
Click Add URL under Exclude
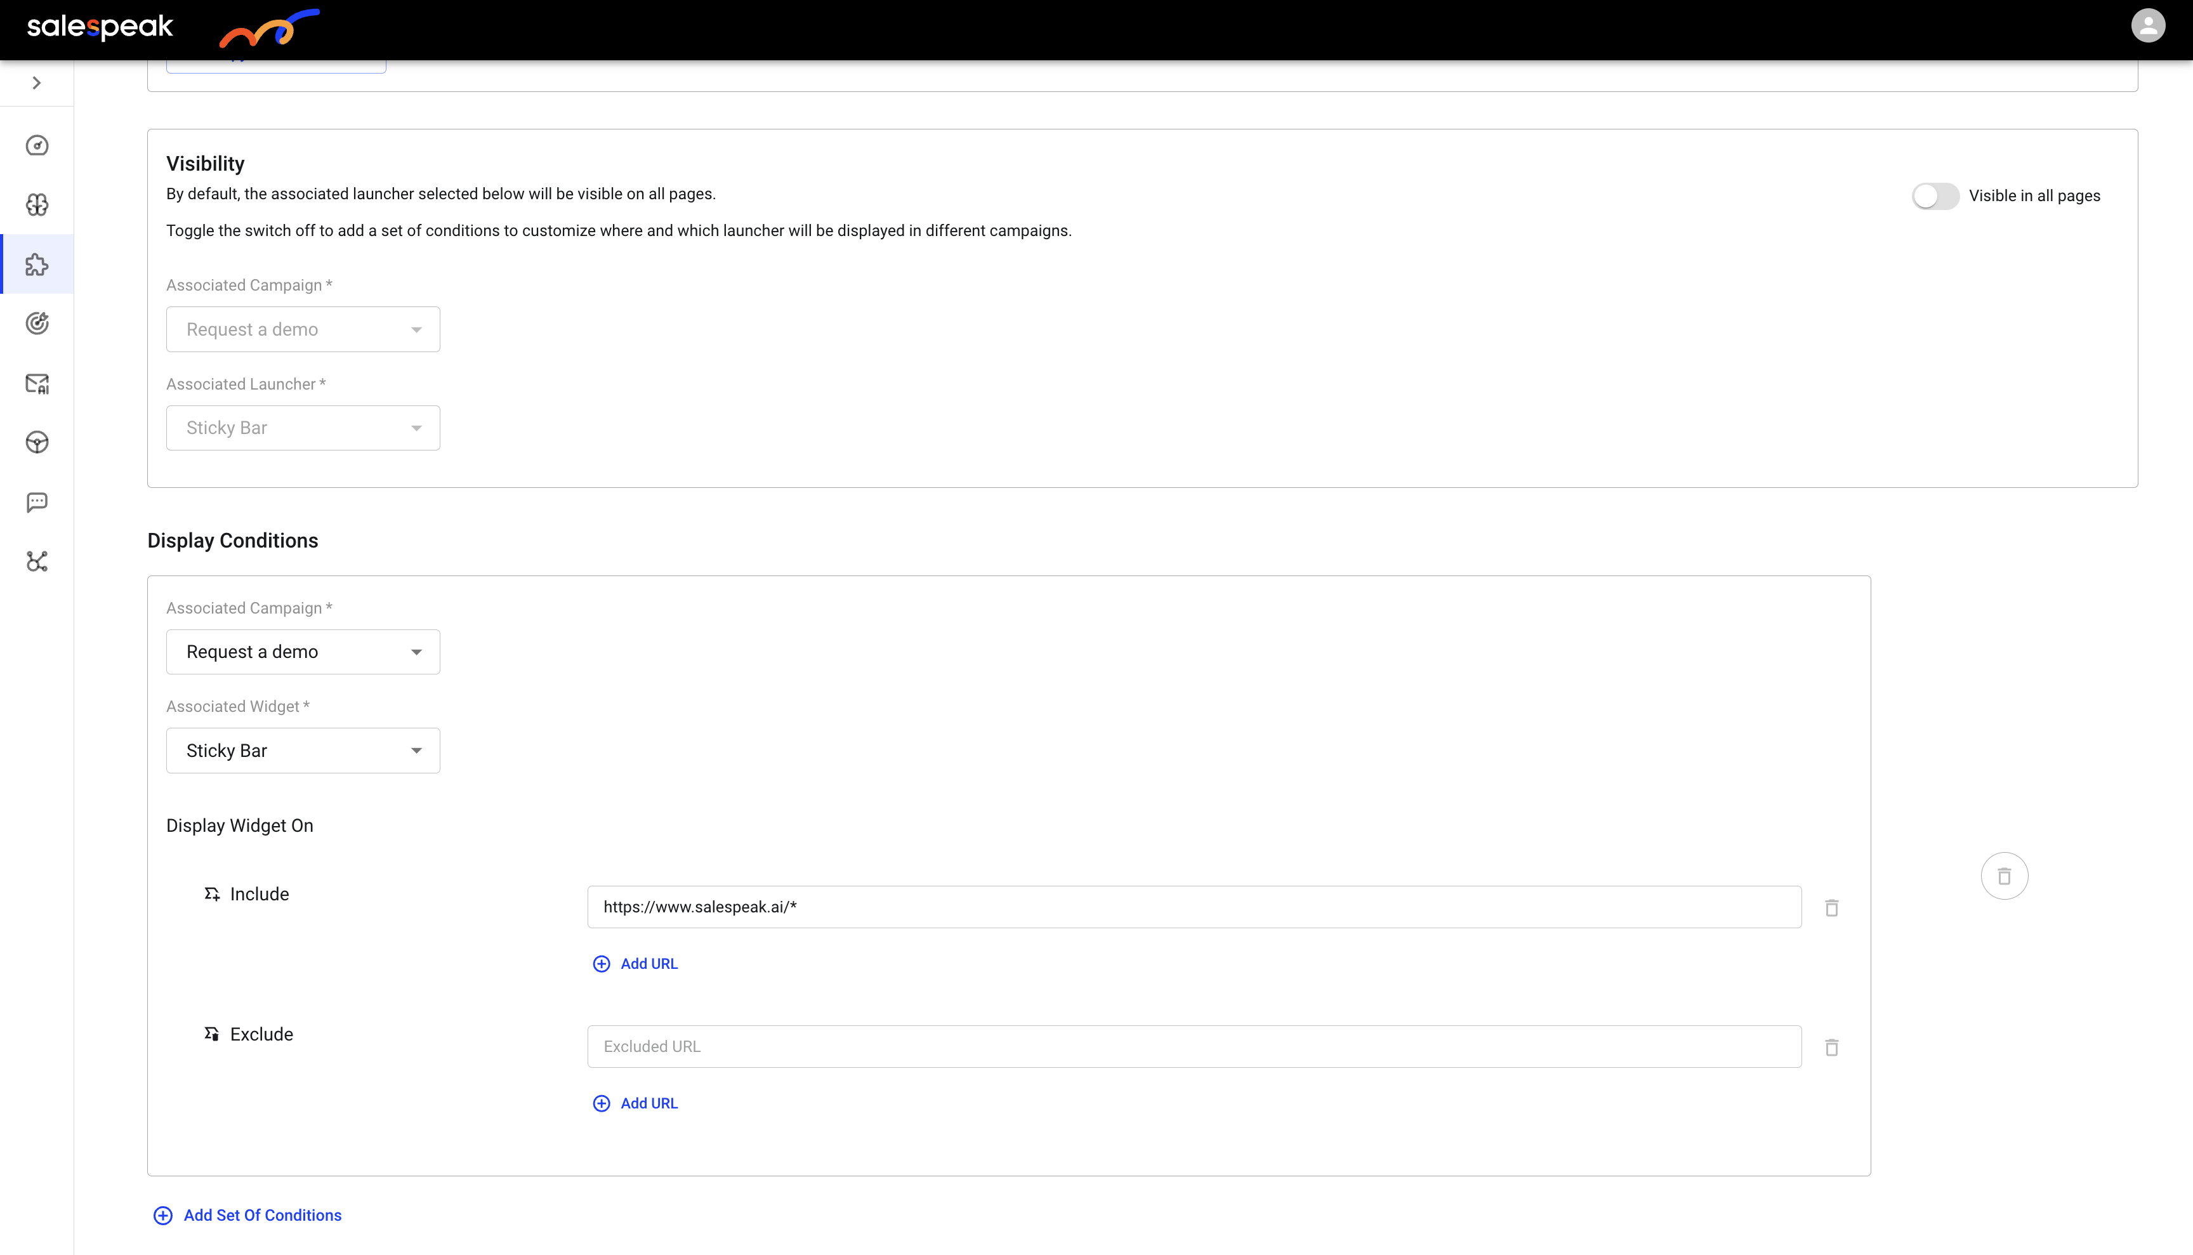pyautogui.click(x=635, y=1103)
